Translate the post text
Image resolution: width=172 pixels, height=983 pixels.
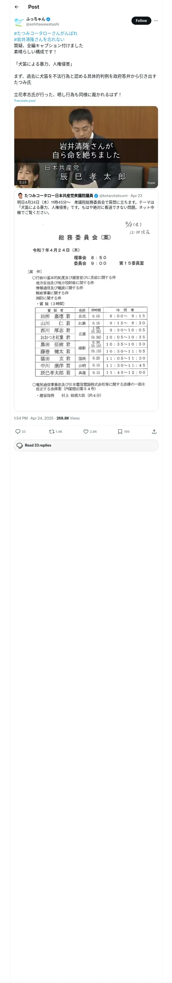pos(25,101)
